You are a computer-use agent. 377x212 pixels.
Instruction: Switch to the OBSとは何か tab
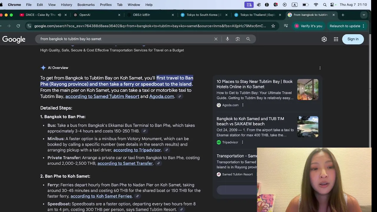(x=141, y=15)
